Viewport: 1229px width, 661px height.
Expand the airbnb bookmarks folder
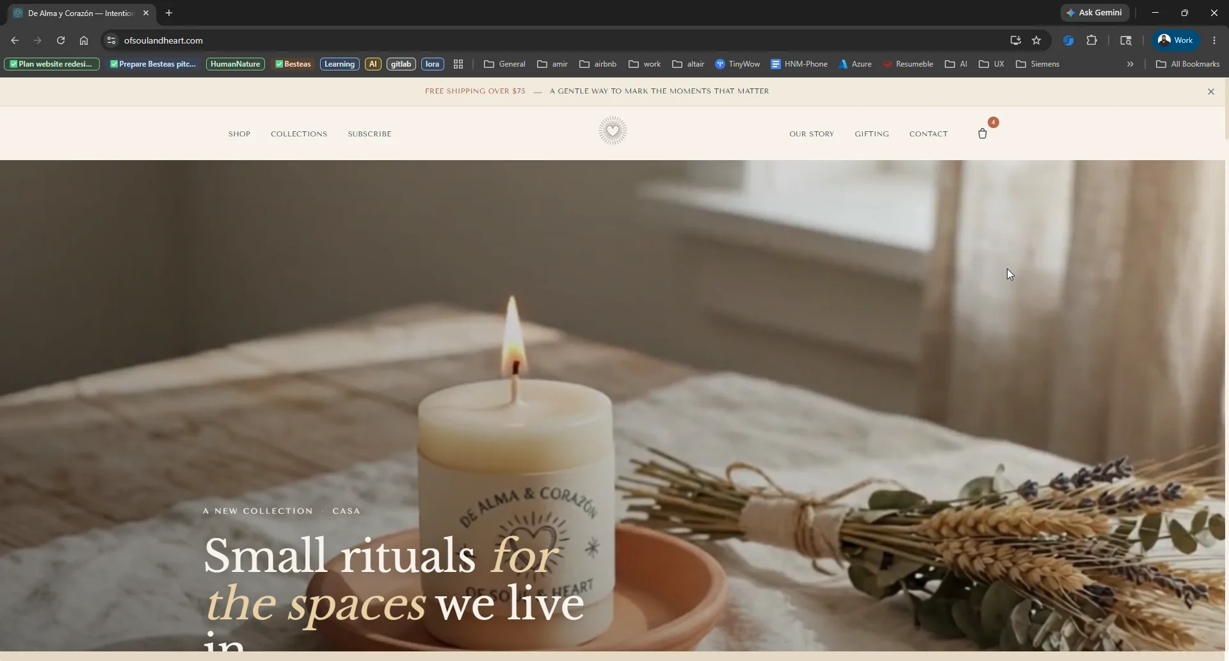598,64
